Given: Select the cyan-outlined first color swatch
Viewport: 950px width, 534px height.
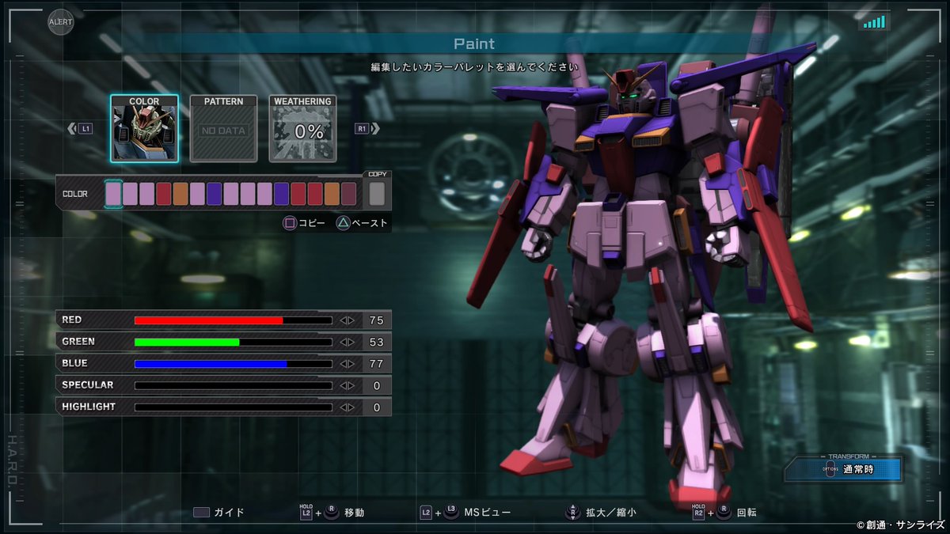Looking at the screenshot, I should pyautogui.click(x=114, y=194).
